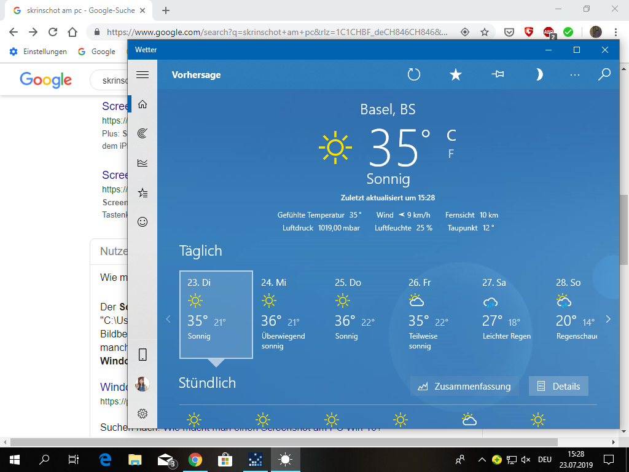
Task: Open favorite places list in sidebar
Action: click(x=143, y=193)
